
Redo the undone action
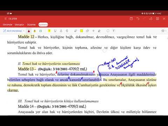point(144,19)
